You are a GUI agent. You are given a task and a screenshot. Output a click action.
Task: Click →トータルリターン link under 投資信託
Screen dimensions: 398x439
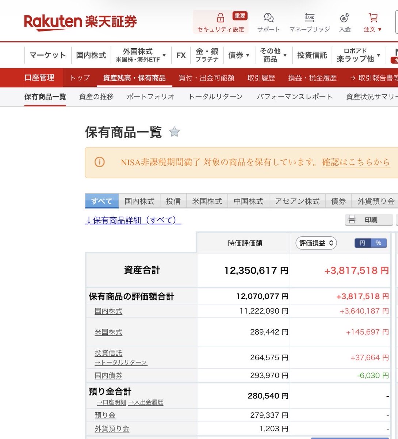tap(121, 362)
